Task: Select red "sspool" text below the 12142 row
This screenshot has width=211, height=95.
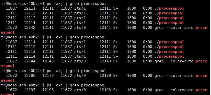Action: [x=8, y=33]
